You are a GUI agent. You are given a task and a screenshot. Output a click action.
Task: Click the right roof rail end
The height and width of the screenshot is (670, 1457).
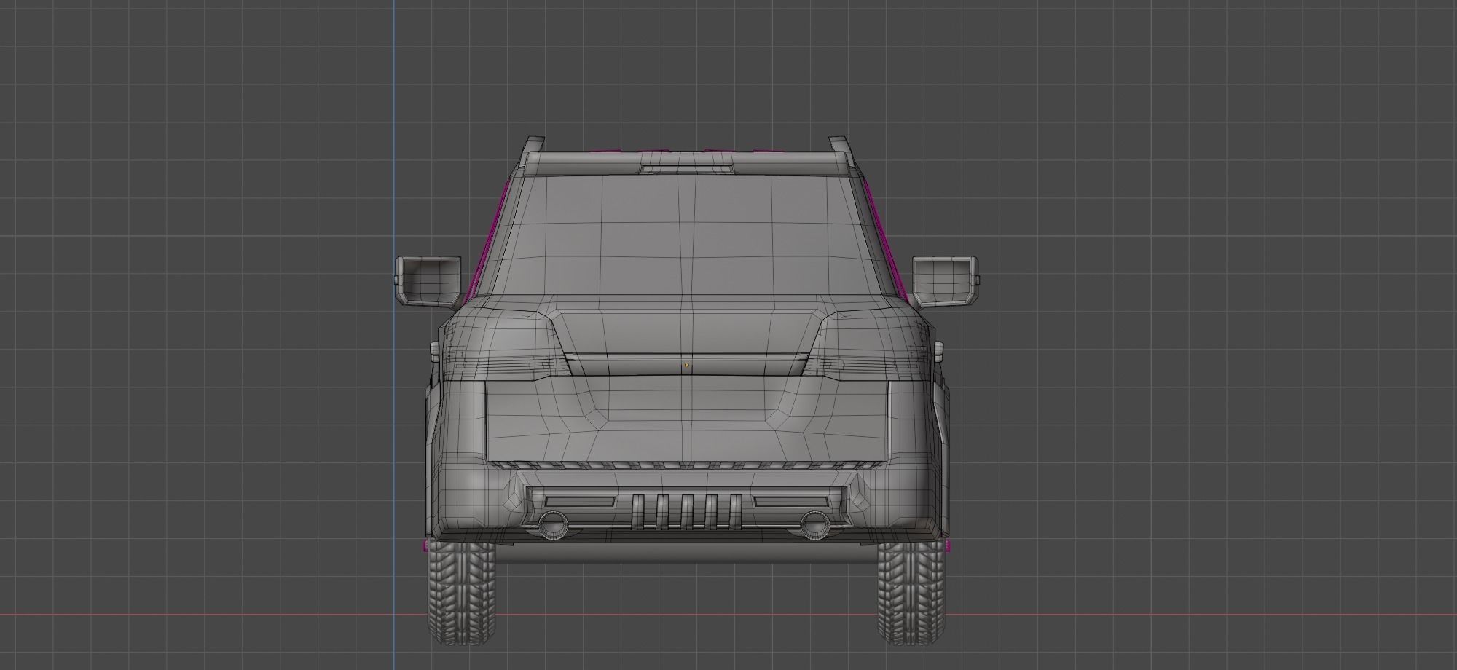pyautogui.click(x=841, y=153)
